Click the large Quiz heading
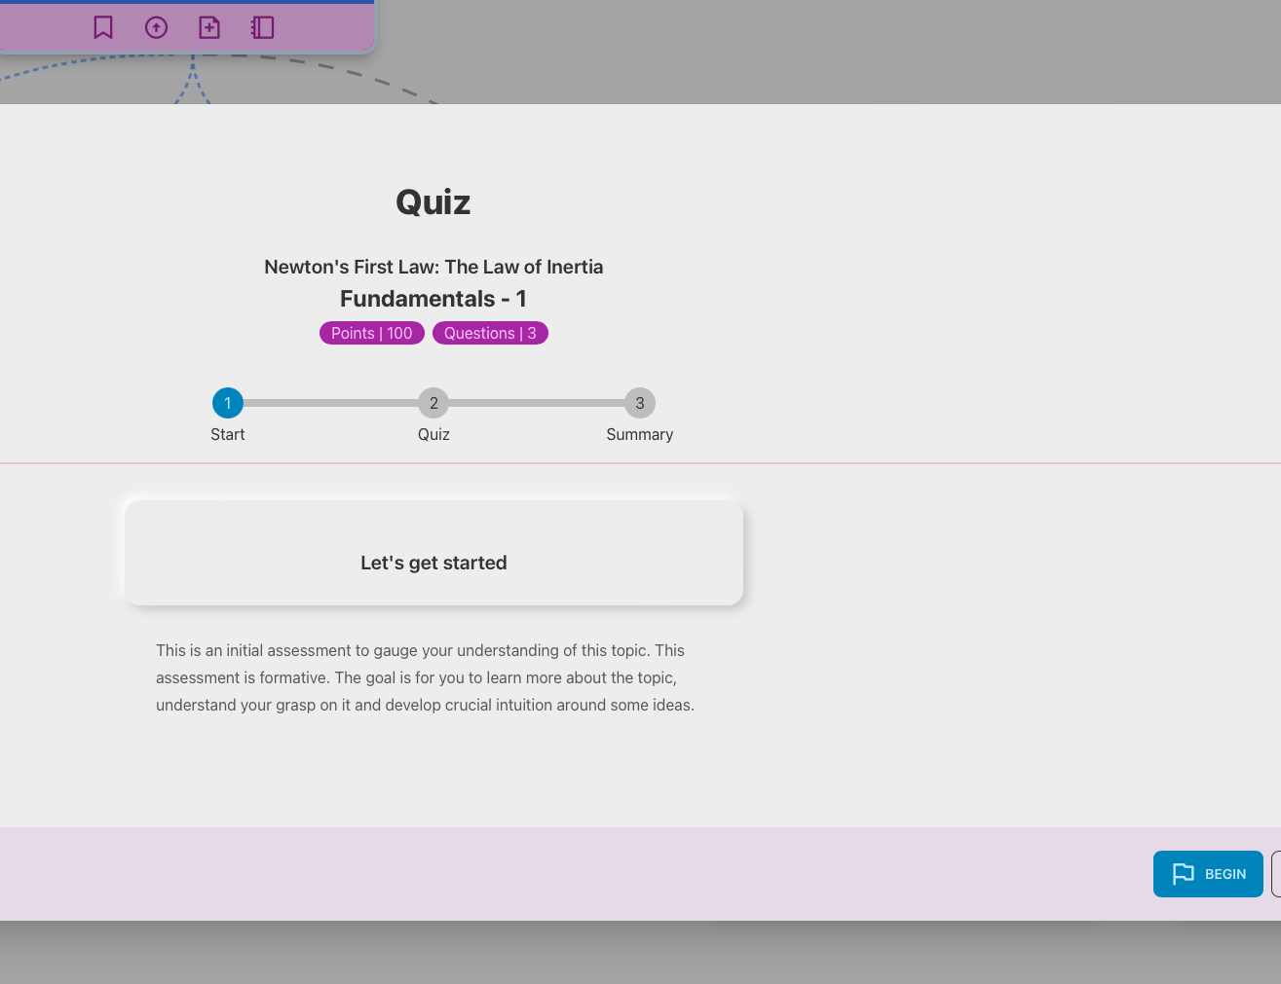 pos(433,202)
